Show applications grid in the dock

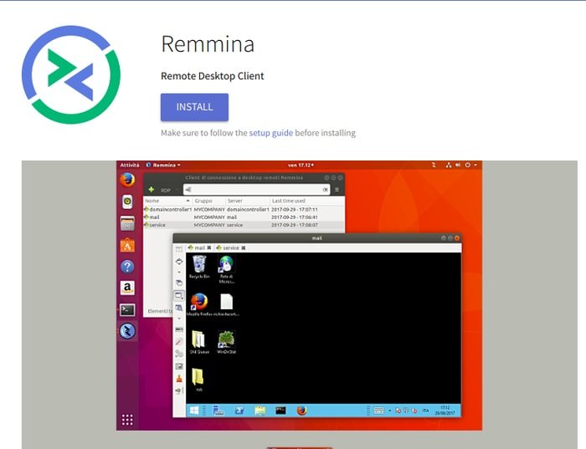click(127, 420)
